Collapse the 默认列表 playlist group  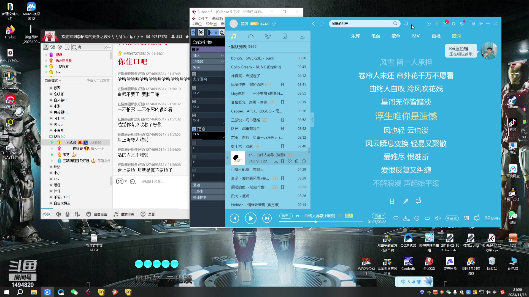pyautogui.click(x=229, y=47)
